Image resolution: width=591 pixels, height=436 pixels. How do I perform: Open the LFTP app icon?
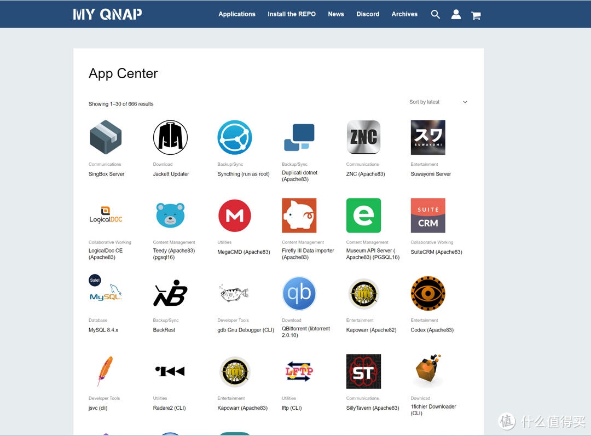(299, 371)
